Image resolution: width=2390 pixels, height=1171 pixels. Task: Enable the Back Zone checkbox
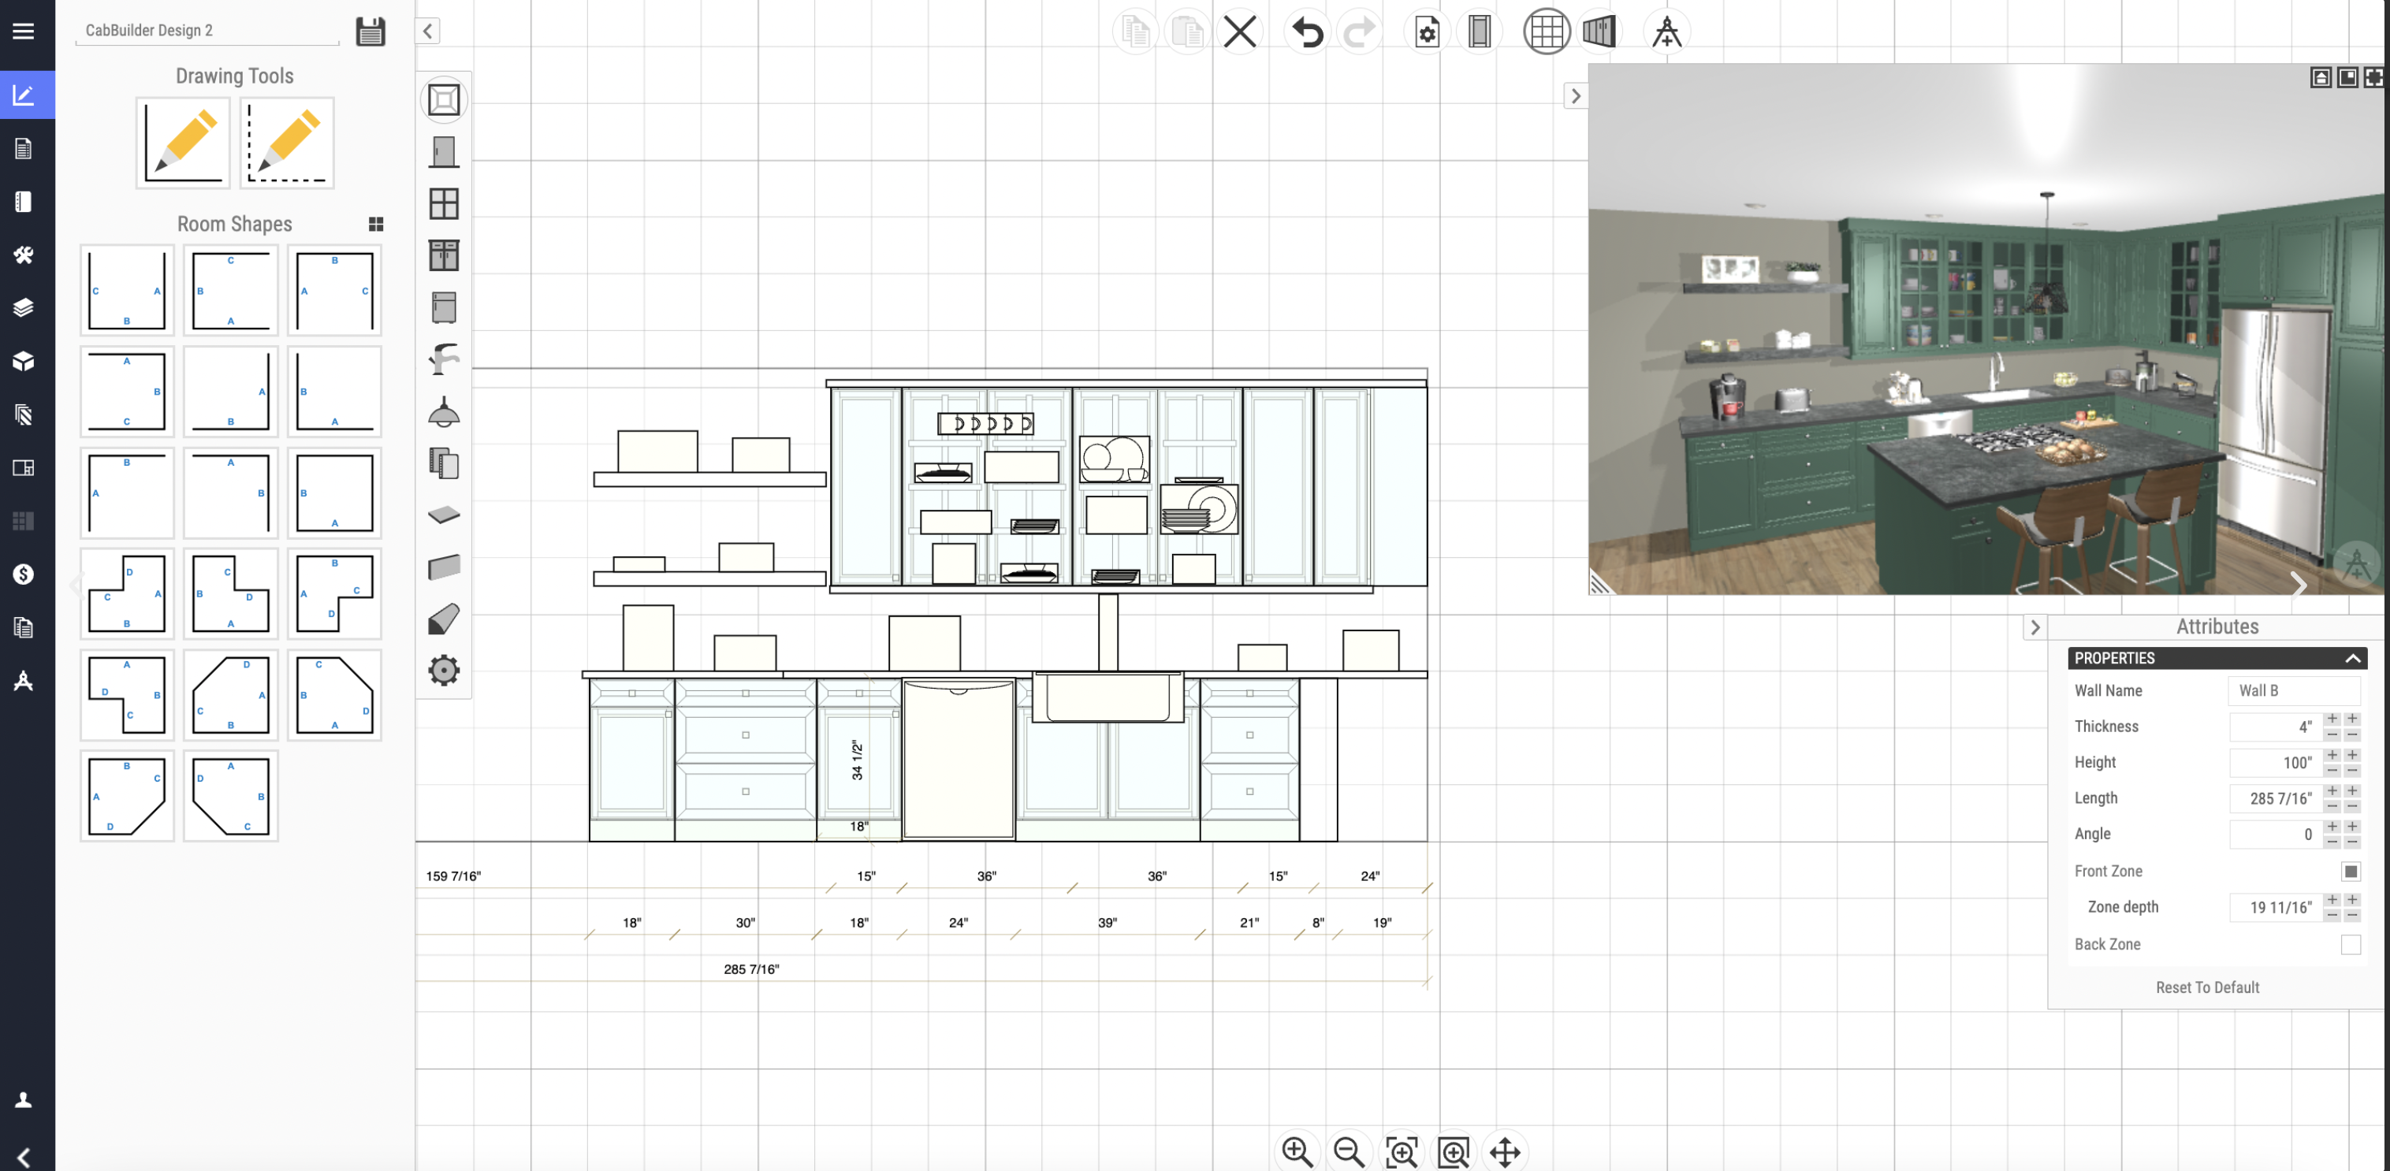pyautogui.click(x=2350, y=944)
